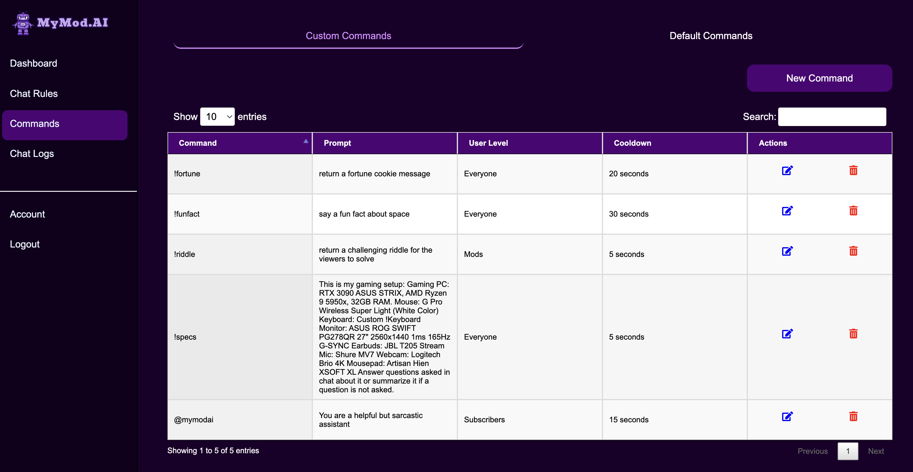Delete the !fortune command

853,171
